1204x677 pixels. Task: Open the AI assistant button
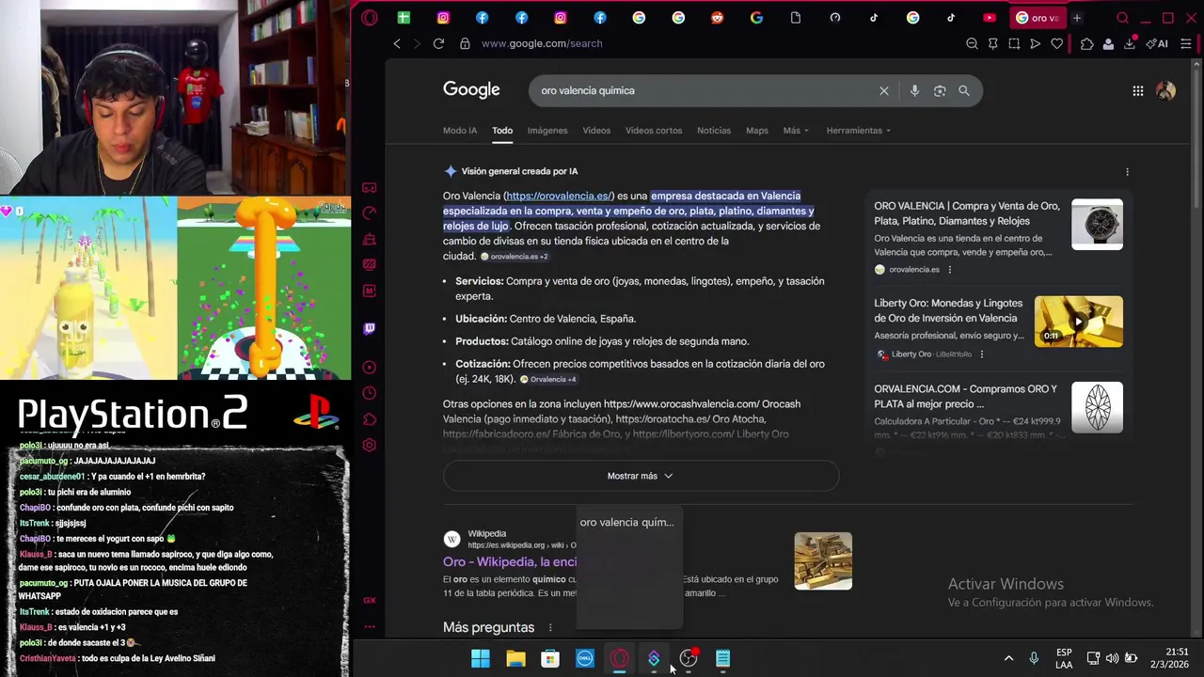pos(1157,43)
